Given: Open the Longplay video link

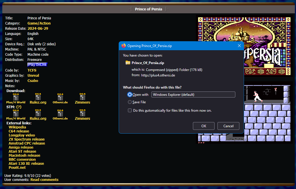Looking at the screenshot, I should [22, 135].
